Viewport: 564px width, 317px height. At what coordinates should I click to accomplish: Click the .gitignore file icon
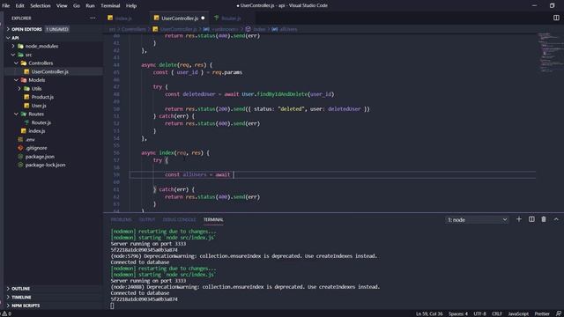click(20, 148)
